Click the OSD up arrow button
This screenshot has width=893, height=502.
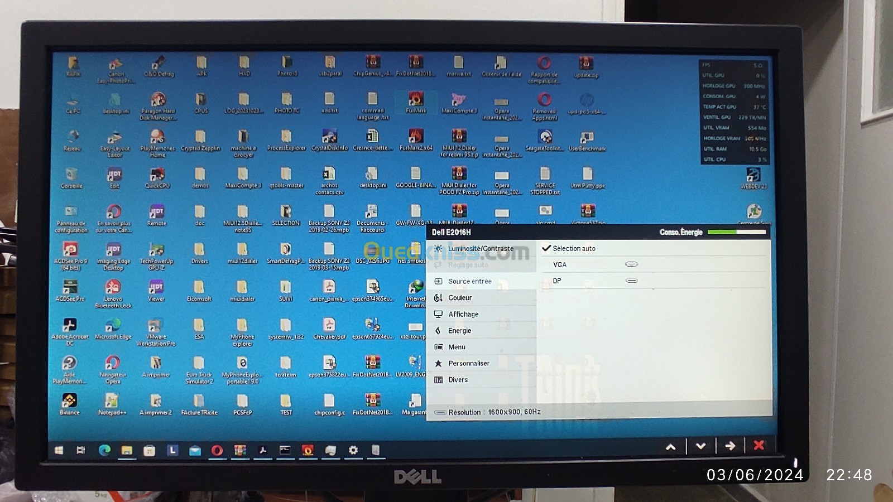[x=671, y=446]
